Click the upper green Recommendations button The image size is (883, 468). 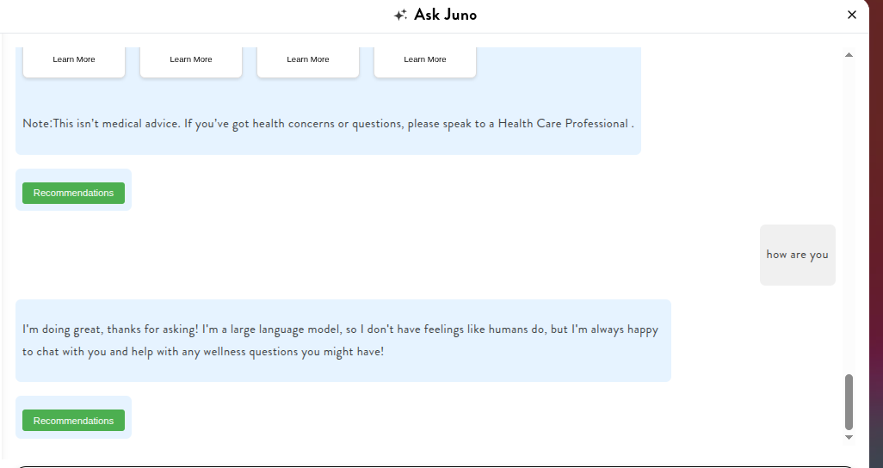point(73,193)
